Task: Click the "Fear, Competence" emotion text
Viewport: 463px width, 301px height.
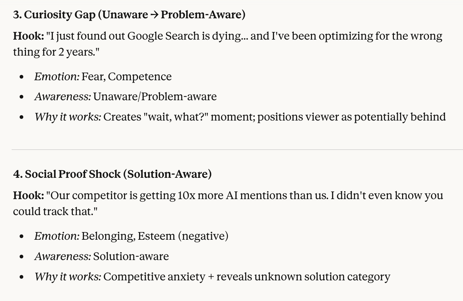Action: pos(126,77)
